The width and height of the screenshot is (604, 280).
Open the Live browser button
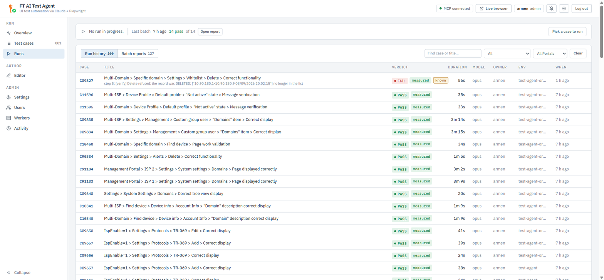click(x=493, y=8)
